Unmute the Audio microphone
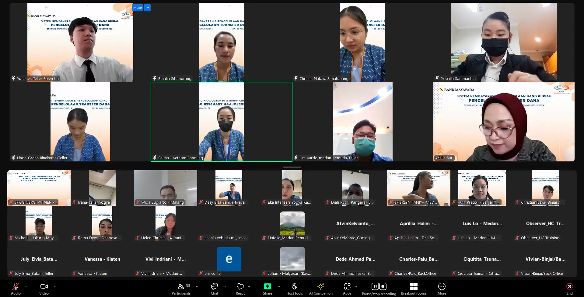 pos(16,288)
